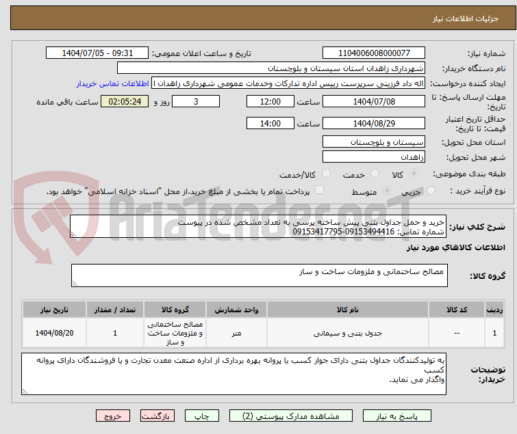This screenshot has width=517, height=434.
Task: Click the unit cell متر
Action: click(236, 334)
